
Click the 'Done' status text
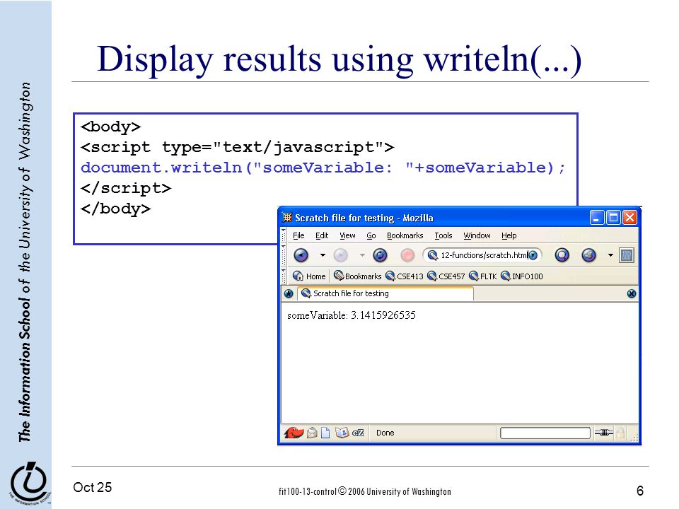(385, 433)
